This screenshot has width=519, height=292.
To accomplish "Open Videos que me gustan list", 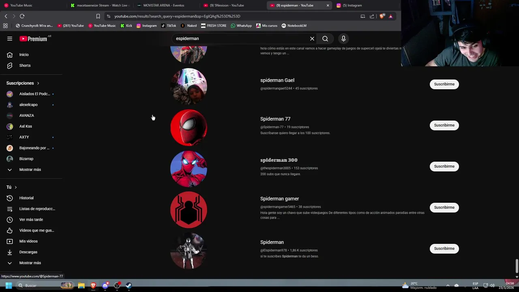I will (36, 230).
